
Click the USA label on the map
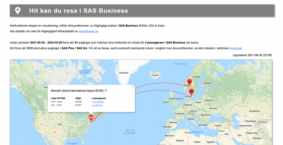point(59,124)
